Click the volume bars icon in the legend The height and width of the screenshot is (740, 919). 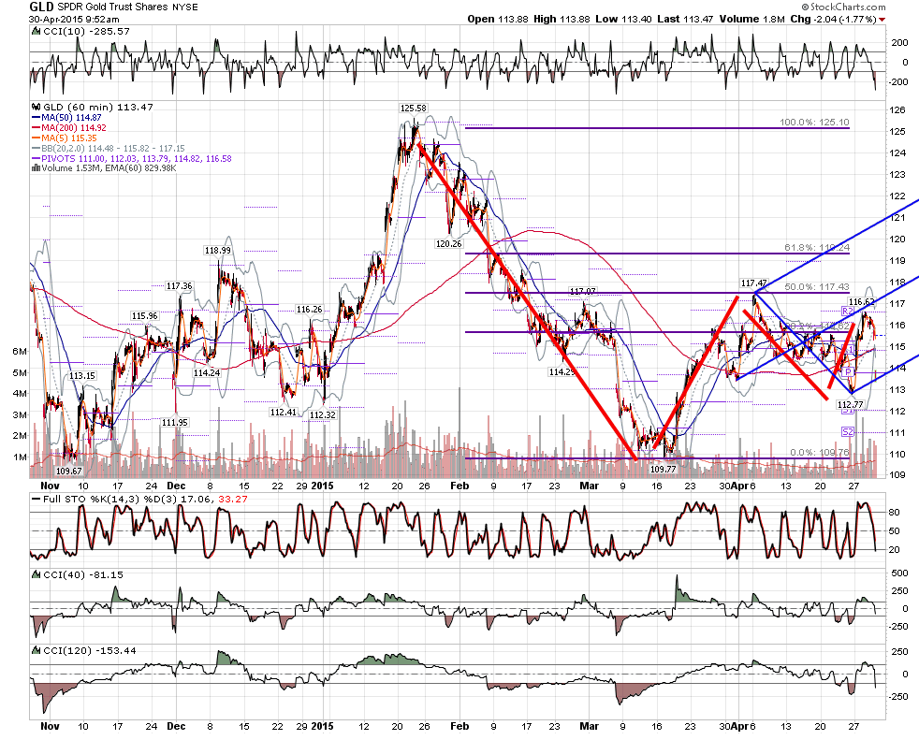pos(36,168)
